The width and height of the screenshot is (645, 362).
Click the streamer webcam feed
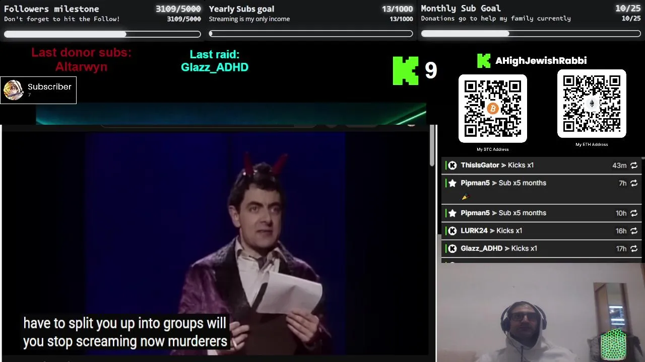point(541,312)
